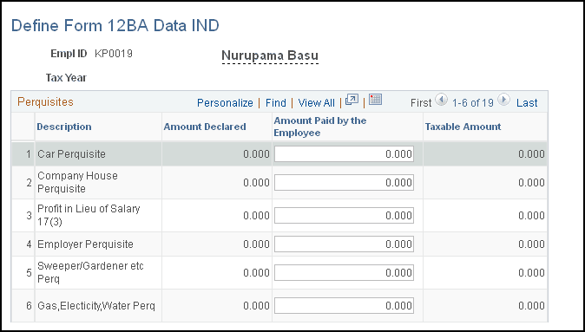Sort by Amount Declared column header
Screen dimensions: 585x332
pos(205,127)
